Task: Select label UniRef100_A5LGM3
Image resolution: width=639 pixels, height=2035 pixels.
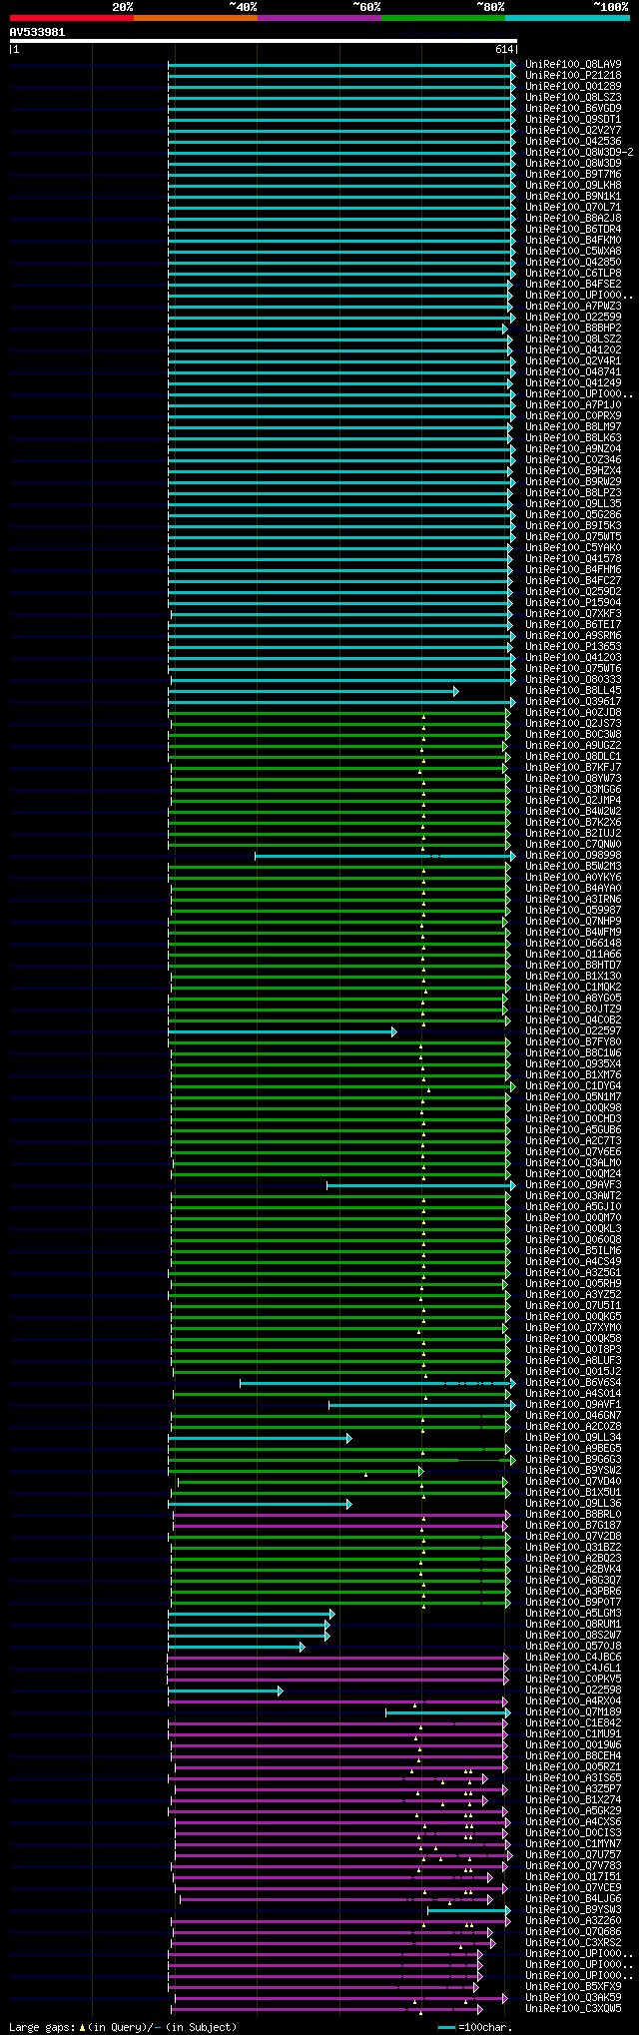Action: point(573,1613)
